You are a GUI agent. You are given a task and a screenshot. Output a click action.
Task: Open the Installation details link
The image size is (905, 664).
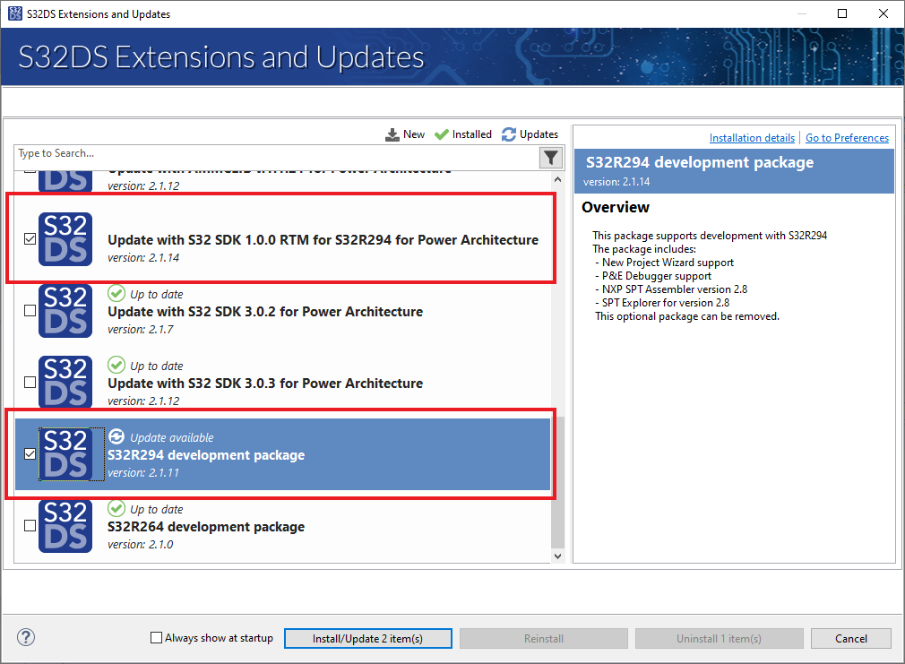(752, 137)
